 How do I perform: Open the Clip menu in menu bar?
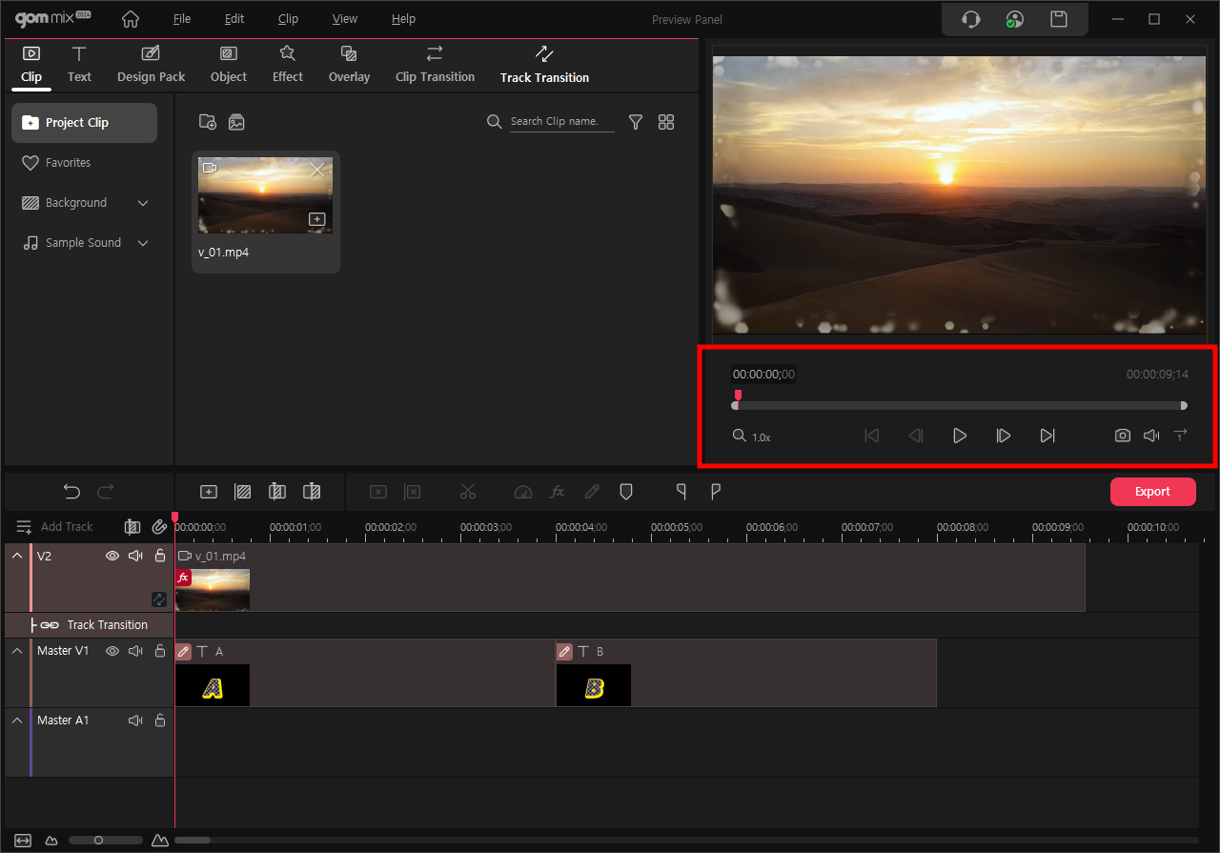[x=288, y=19]
